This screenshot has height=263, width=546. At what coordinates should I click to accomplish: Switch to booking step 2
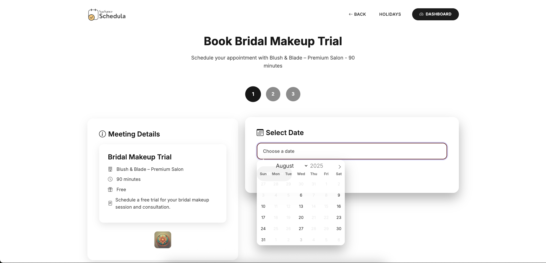pos(273,94)
